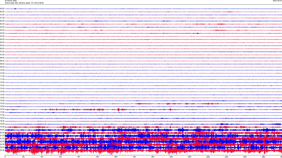Pick the 09:30 row label
The height and width of the screenshot is (158, 282).
[2, 67]
